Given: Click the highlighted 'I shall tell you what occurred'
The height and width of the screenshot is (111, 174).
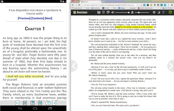Looking at the screenshot, I should pos(24,76).
